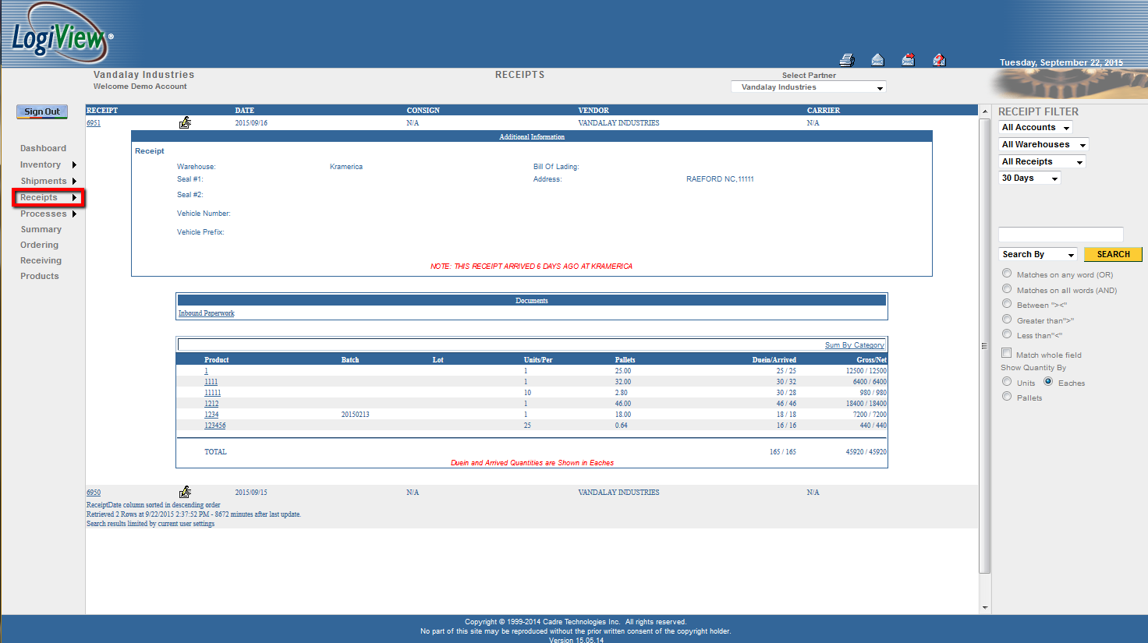Click the search text input field
1148x643 pixels.
(x=1061, y=235)
